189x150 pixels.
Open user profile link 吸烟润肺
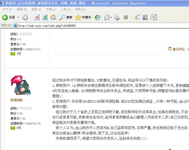tap(16, 100)
